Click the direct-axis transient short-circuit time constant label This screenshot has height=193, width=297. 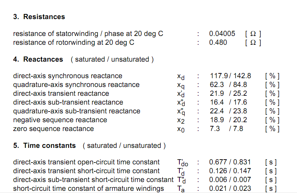(x=86, y=171)
